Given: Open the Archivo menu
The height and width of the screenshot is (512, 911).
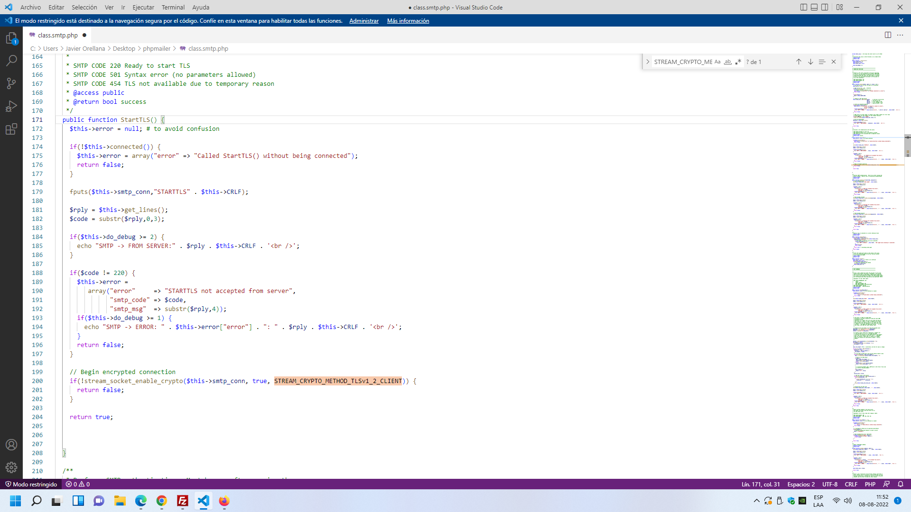Looking at the screenshot, I should [x=30, y=7].
